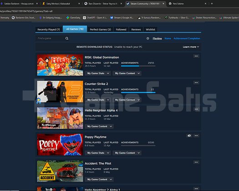Open more options for Hello Neighbor Alpha 4
239x191 pixels.
(x=196, y=109)
